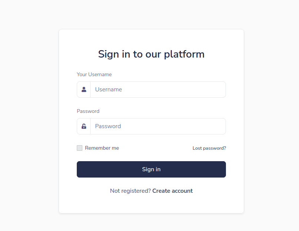Click the unlocked padlock icon
Screen dimensions: 299x231
(x=84, y=126)
